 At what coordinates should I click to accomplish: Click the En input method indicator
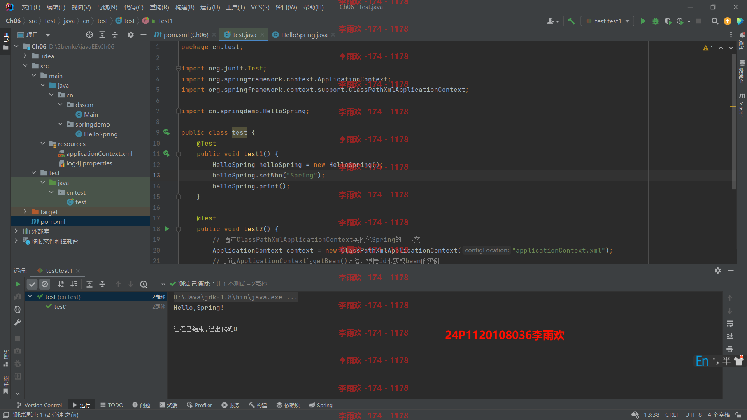[702, 361]
